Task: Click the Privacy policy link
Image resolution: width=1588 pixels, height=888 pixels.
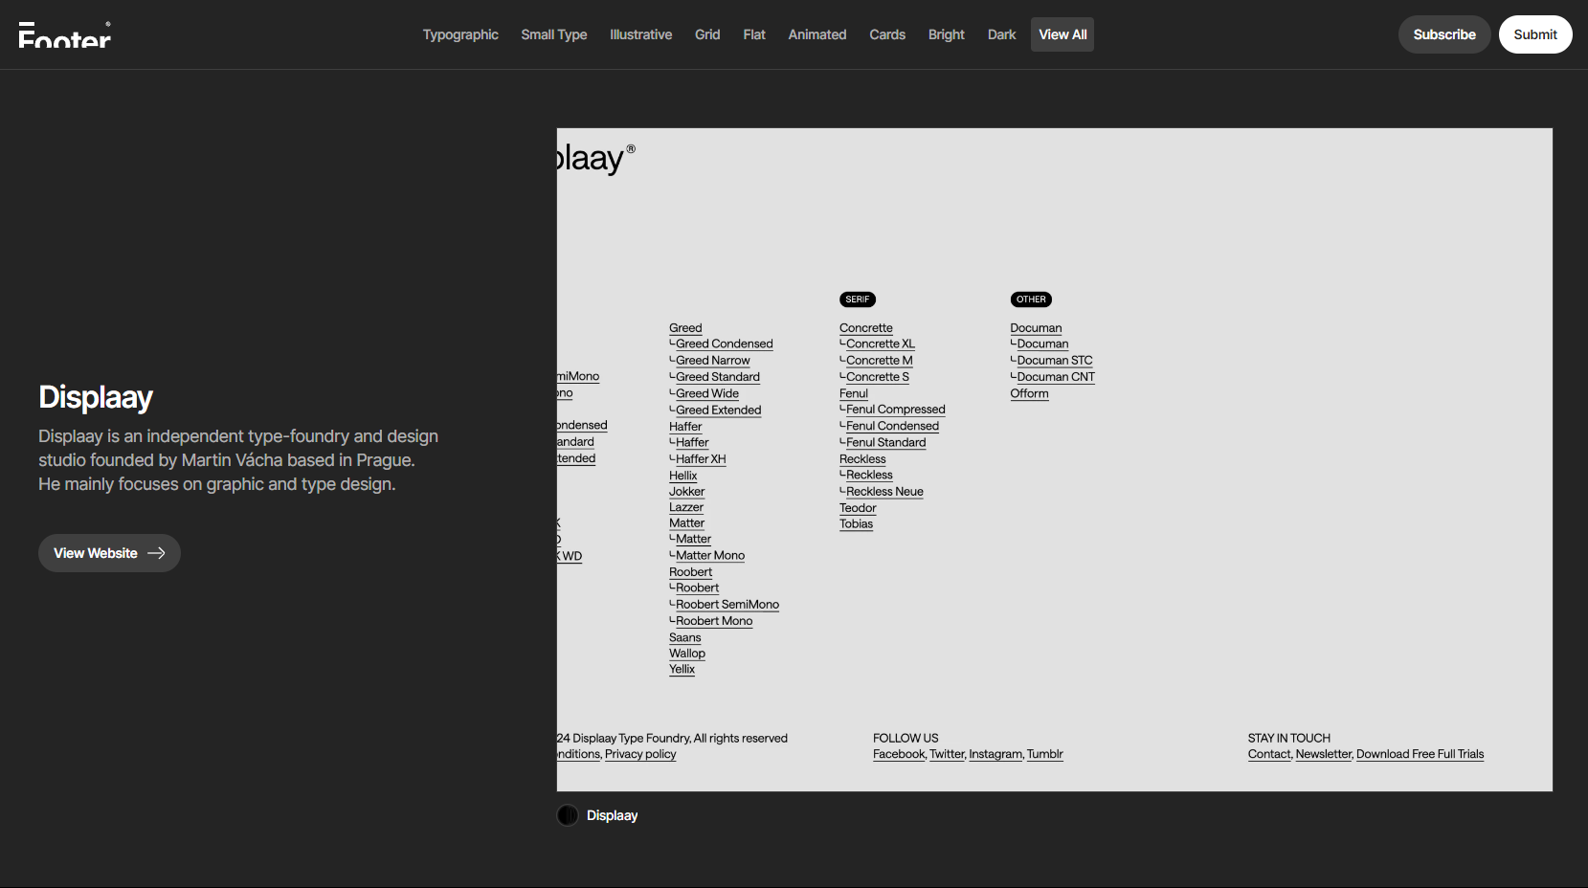Action: click(640, 754)
